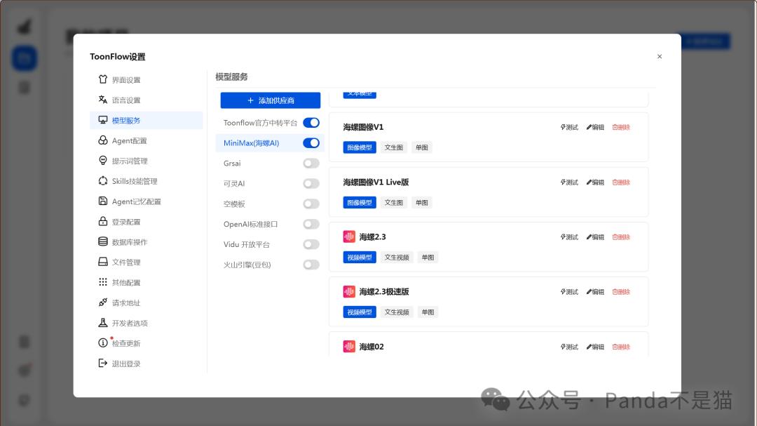Image resolution: width=757 pixels, height=426 pixels.
Task: Enable the OpenAI标准接口 switch
Action: 311,225
